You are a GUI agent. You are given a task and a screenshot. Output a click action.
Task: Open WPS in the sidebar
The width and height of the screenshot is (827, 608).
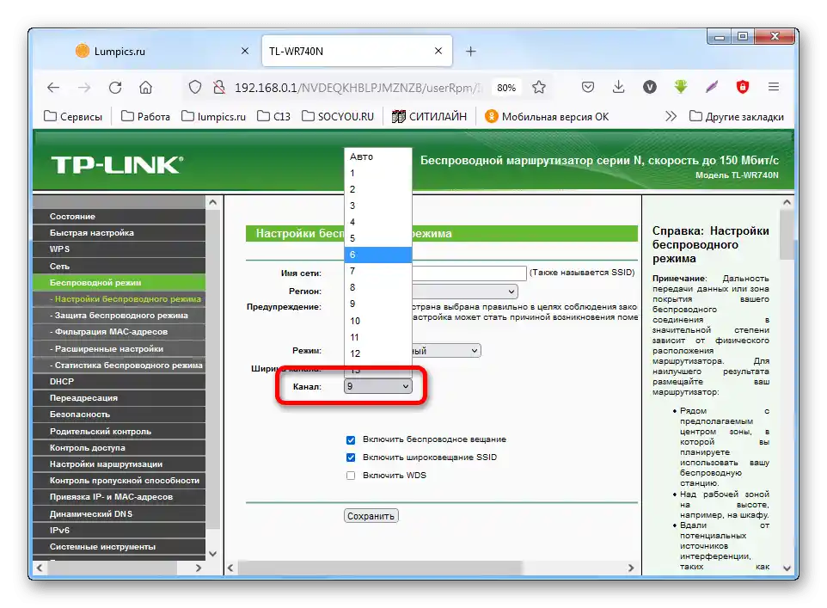coord(119,249)
